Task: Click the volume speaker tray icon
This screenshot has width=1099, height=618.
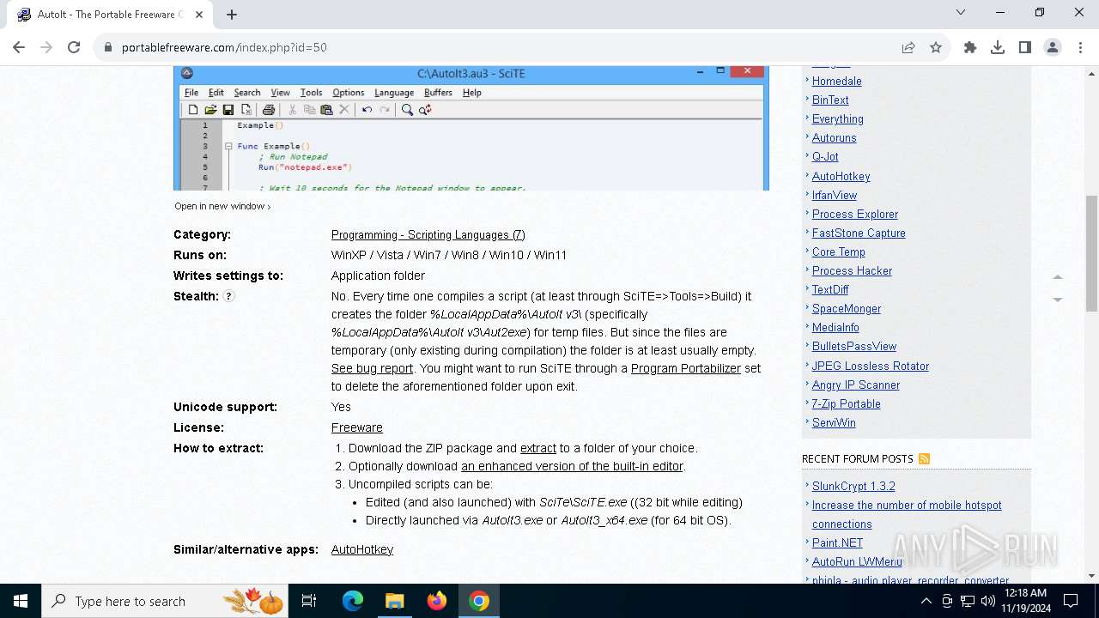Action: coord(988,601)
